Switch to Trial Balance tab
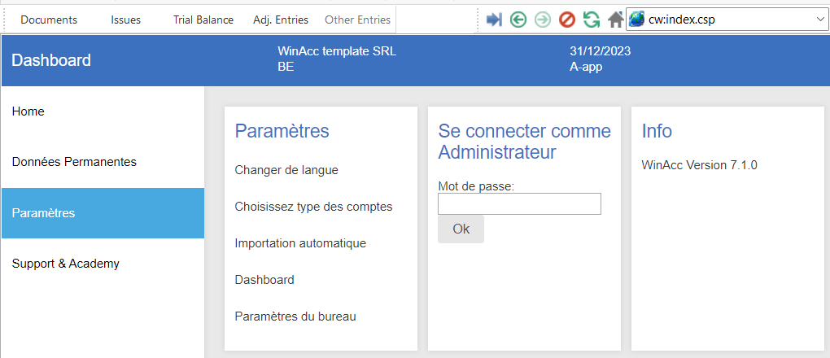Viewport: 830px width, 358px height. point(203,20)
